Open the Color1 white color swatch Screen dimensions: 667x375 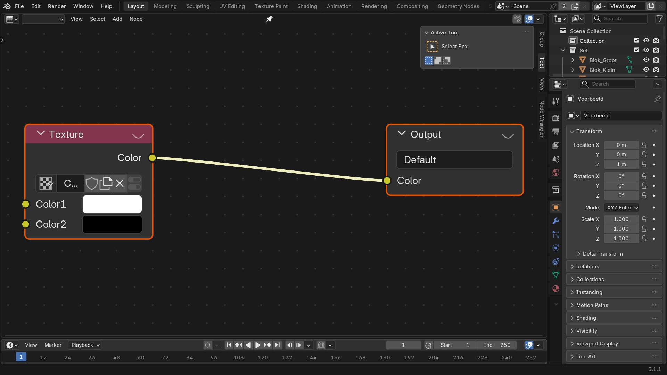pyautogui.click(x=112, y=204)
